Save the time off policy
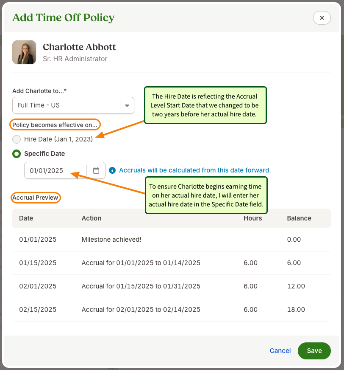The image size is (344, 370). coord(314,350)
